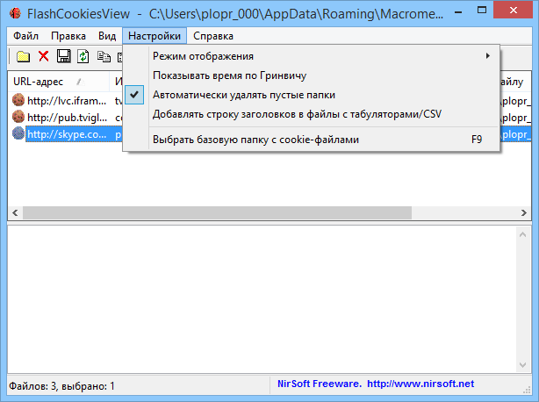
Task: Click lower pane scroll up arrow
Action: coord(523,234)
